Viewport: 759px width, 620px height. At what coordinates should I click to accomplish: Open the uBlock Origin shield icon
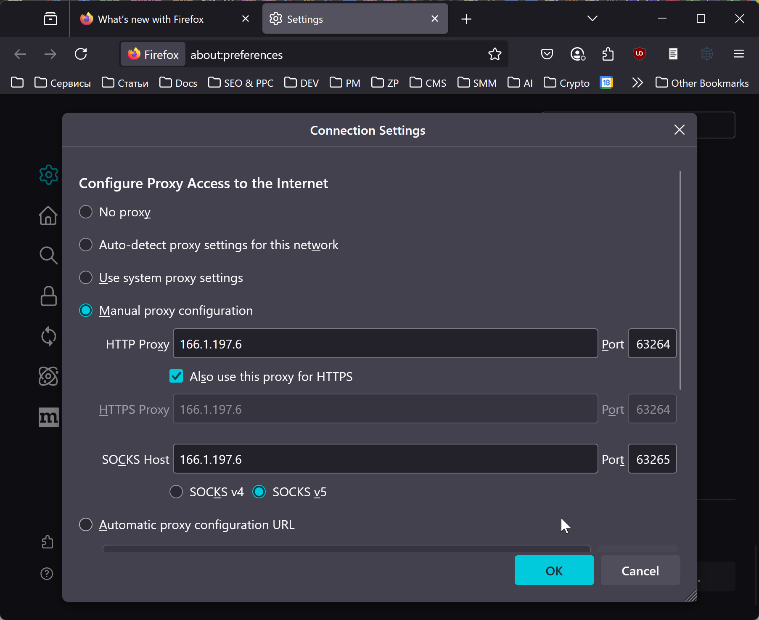640,54
